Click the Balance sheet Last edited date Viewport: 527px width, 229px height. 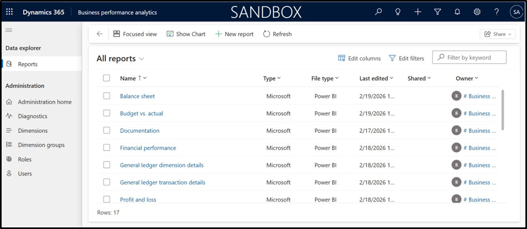(377, 96)
